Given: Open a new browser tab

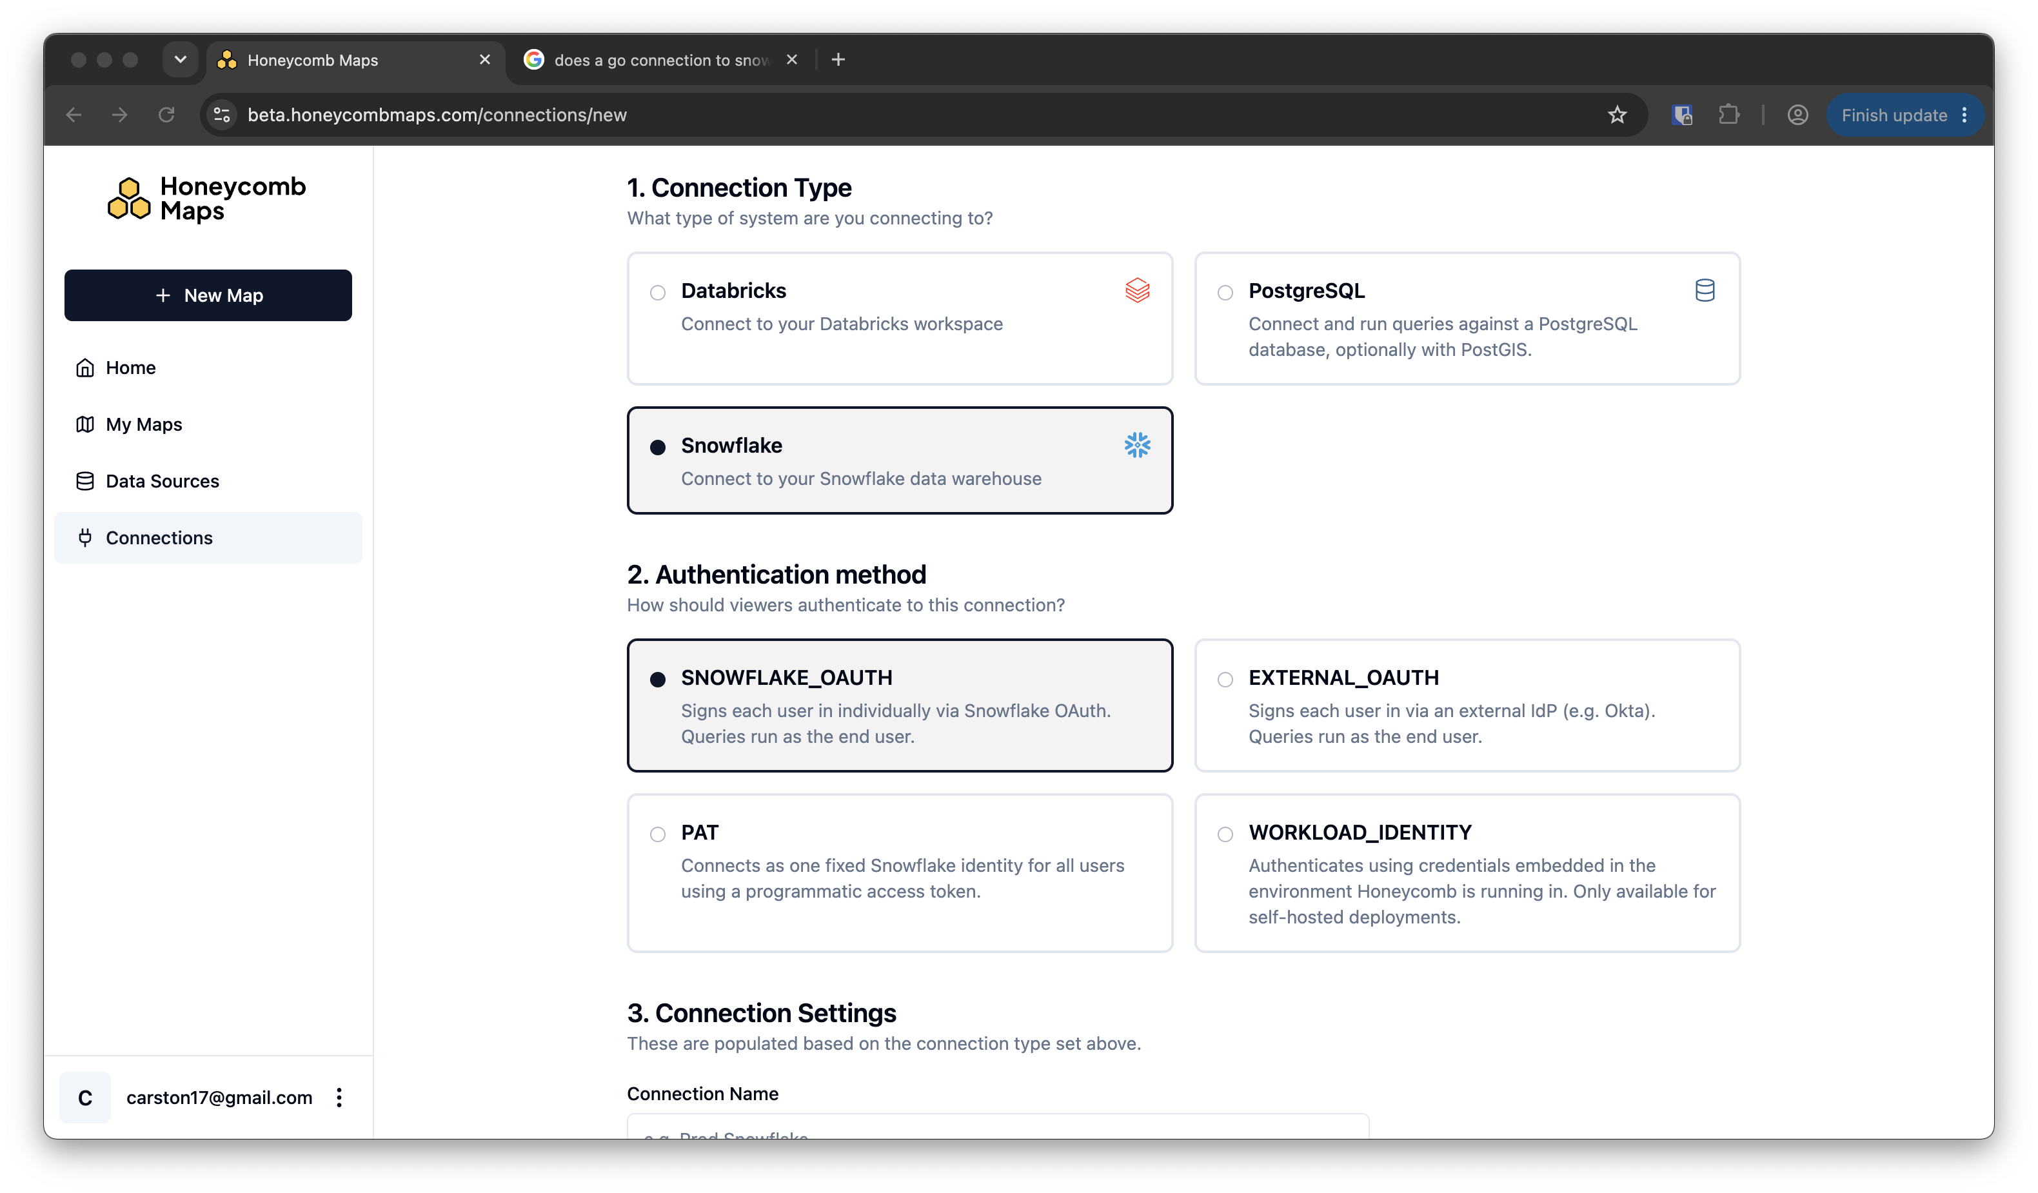Looking at the screenshot, I should tap(838, 59).
